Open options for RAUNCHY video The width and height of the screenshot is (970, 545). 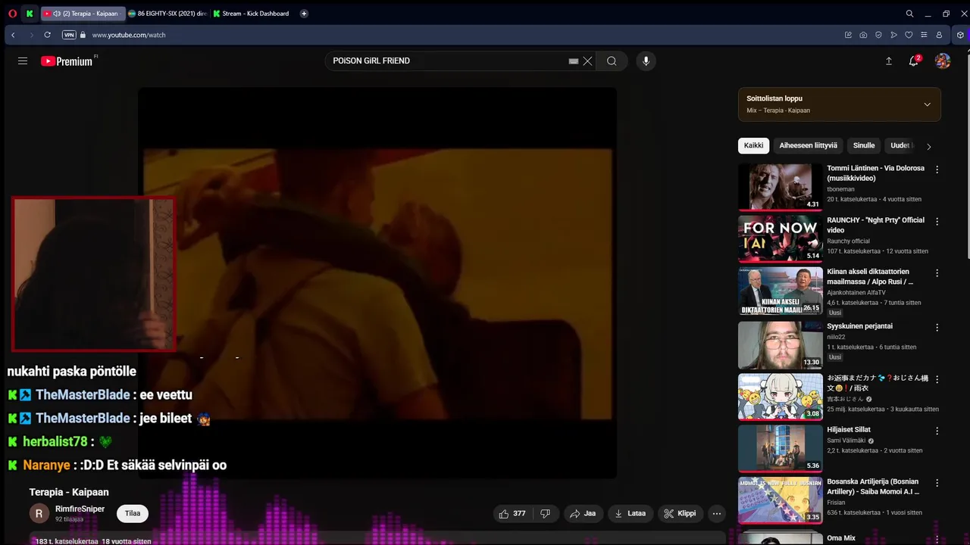(x=937, y=221)
